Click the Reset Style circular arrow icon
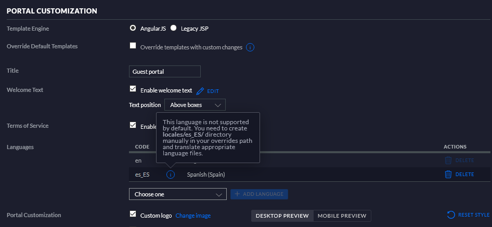Screen dimensions: 492x227 coord(451,215)
